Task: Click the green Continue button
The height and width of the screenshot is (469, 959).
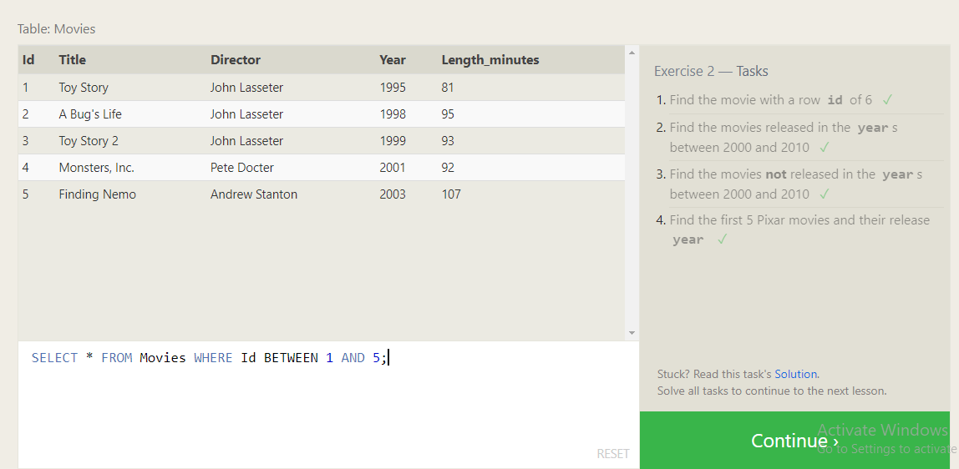Action: (x=794, y=441)
